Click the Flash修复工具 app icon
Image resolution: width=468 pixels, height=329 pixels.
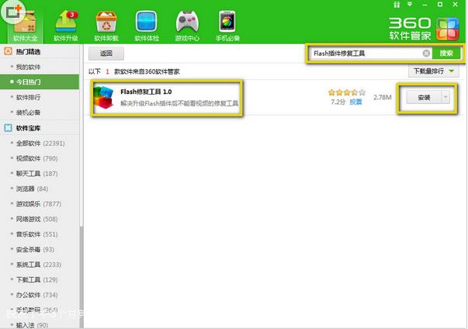106,99
